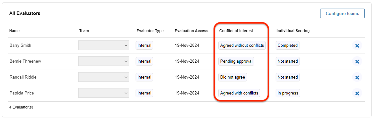Screen dimensions: 373x119
Task: Open the Team dropdown for Patricia Price
Action: point(104,93)
